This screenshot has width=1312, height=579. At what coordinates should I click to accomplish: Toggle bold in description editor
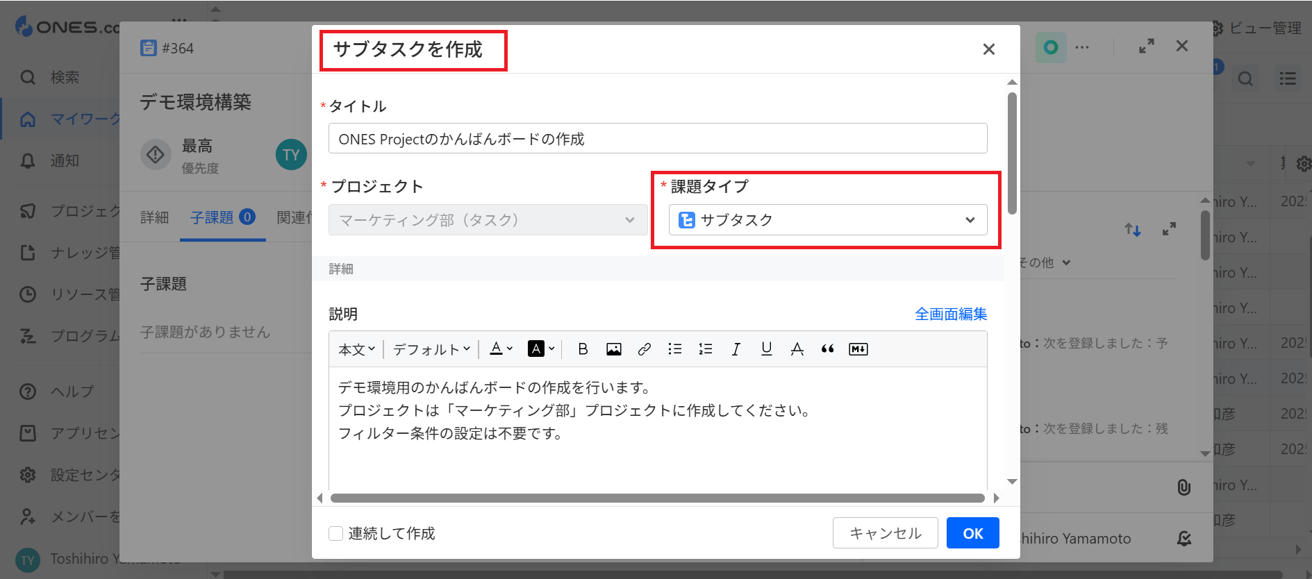pyautogui.click(x=583, y=349)
